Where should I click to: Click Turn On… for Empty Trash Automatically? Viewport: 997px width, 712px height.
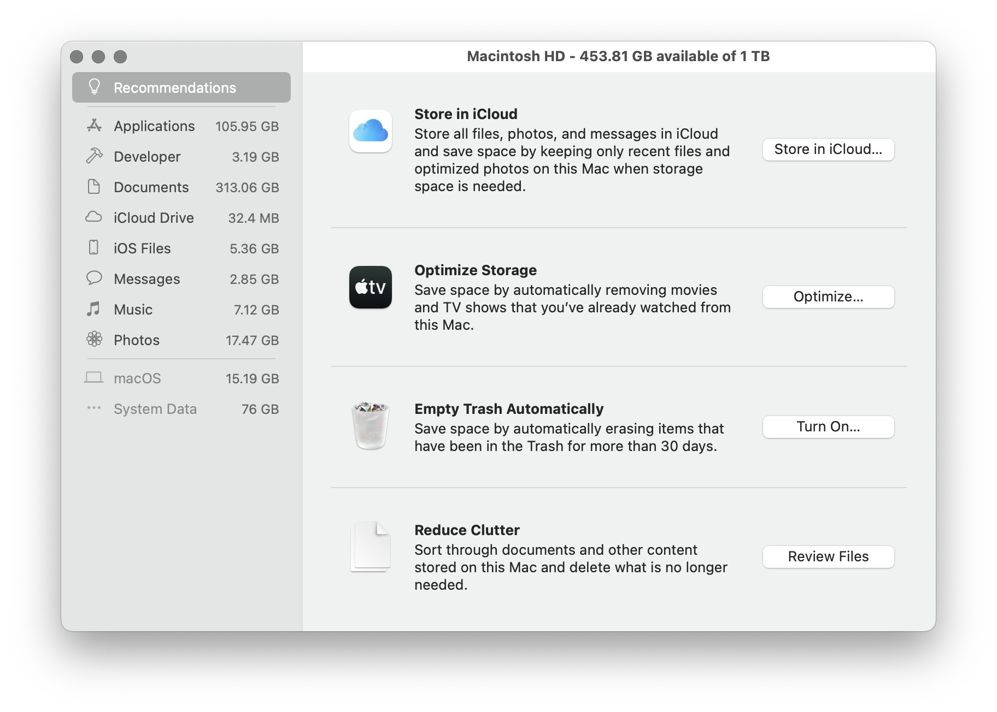point(828,427)
